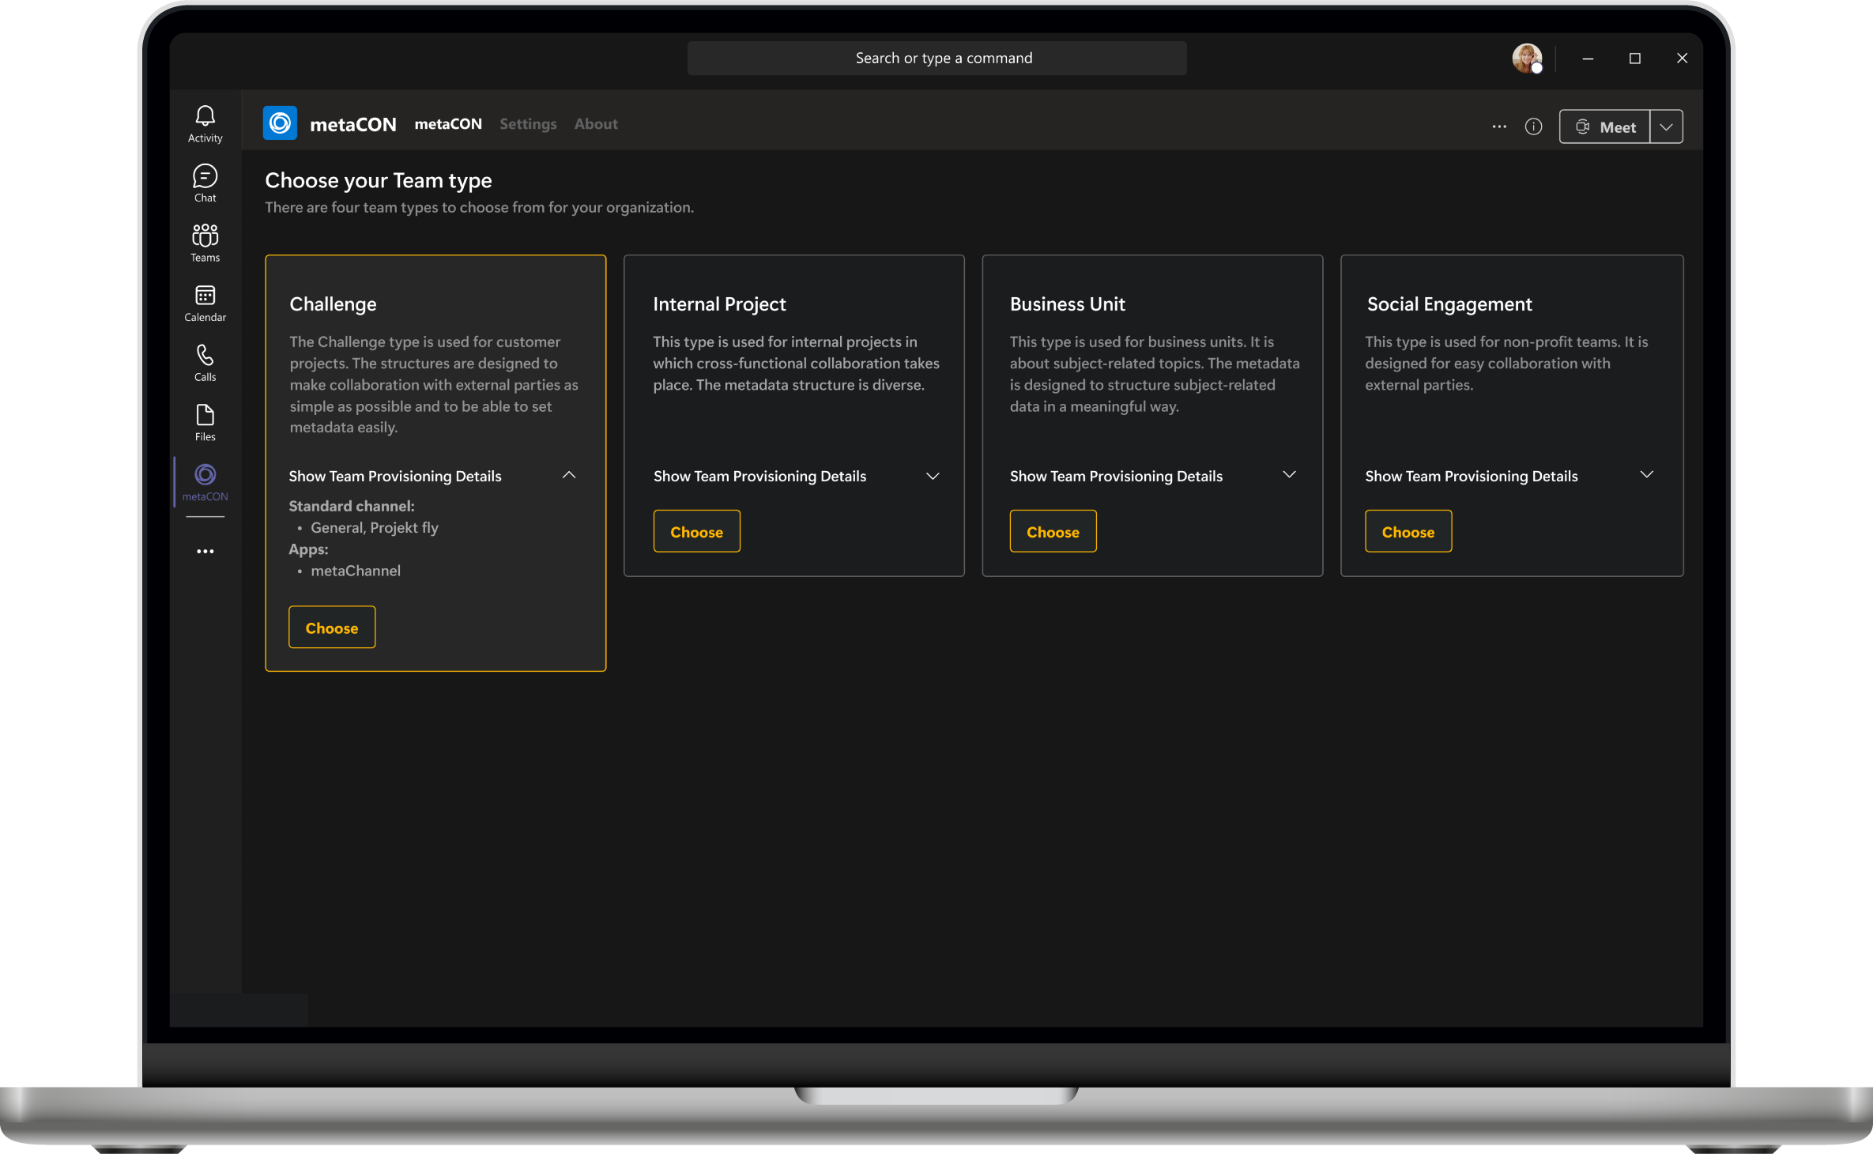This screenshot has height=1154, width=1873.
Task: Click 'Show Team Provisioning Details' under Internal Project
Action: click(759, 476)
